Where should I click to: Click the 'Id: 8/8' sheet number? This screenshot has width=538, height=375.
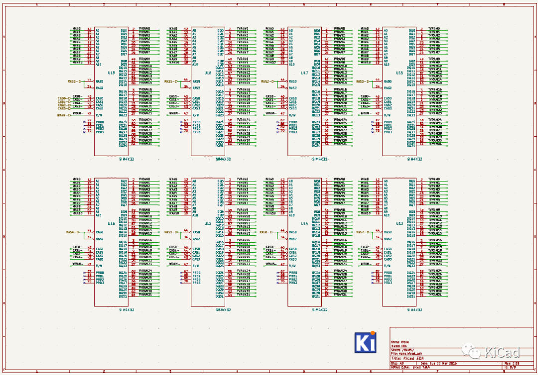pyautogui.click(x=510, y=367)
